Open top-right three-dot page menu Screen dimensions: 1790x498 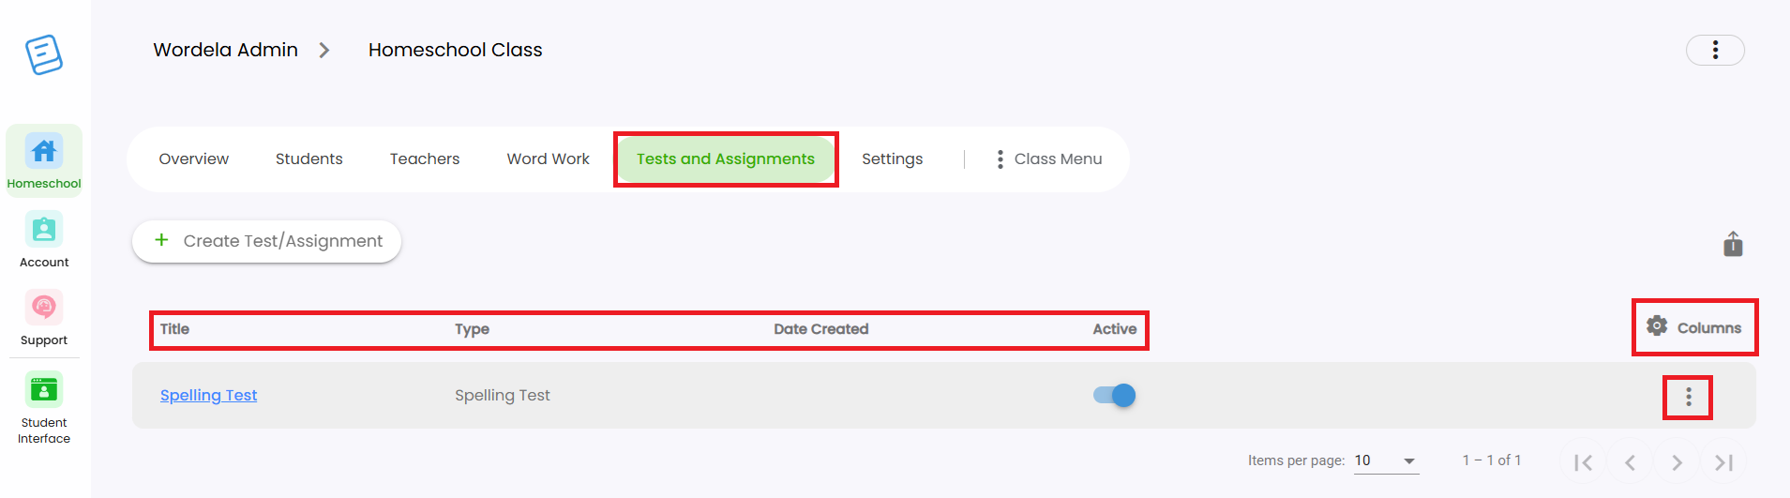[x=1715, y=50]
